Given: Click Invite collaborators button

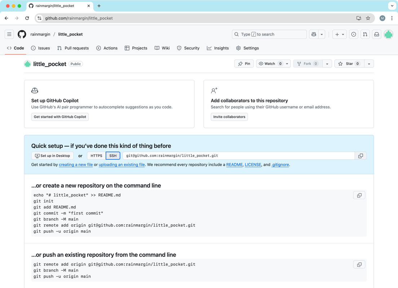Looking at the screenshot, I should (229, 117).
